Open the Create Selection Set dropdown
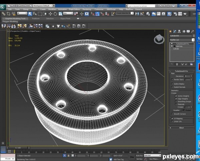The width and height of the screenshot is (200, 161). [x=125, y=13]
